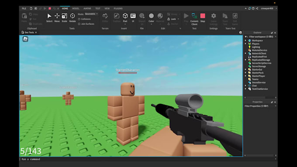
Task: Click the notifications bell icon
Action: 249,9
